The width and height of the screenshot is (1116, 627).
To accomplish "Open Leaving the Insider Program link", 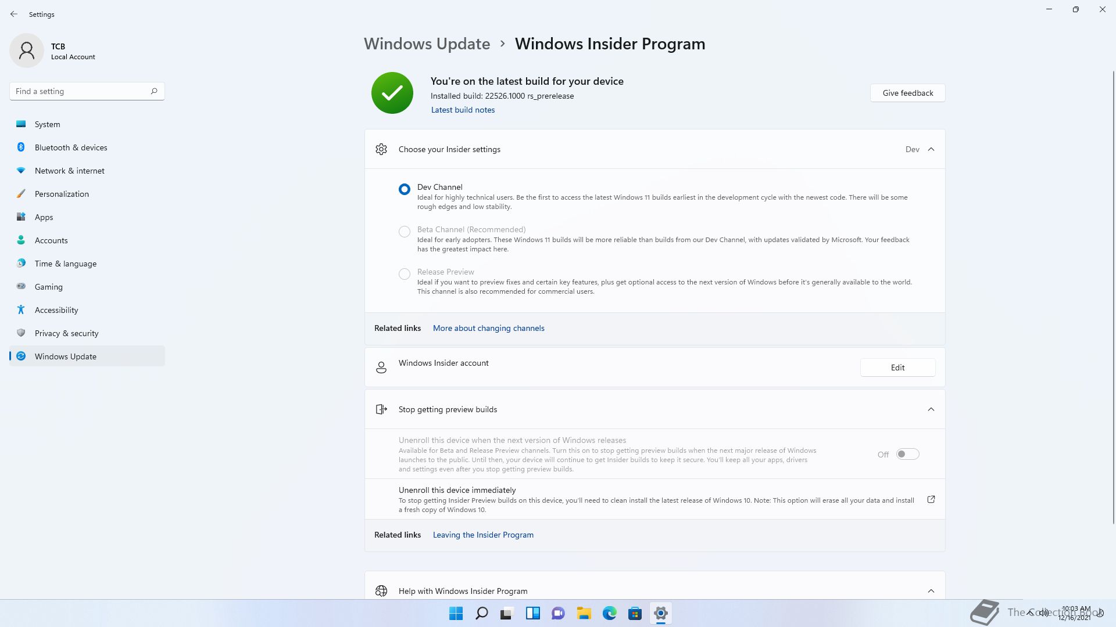I will coord(483,535).
